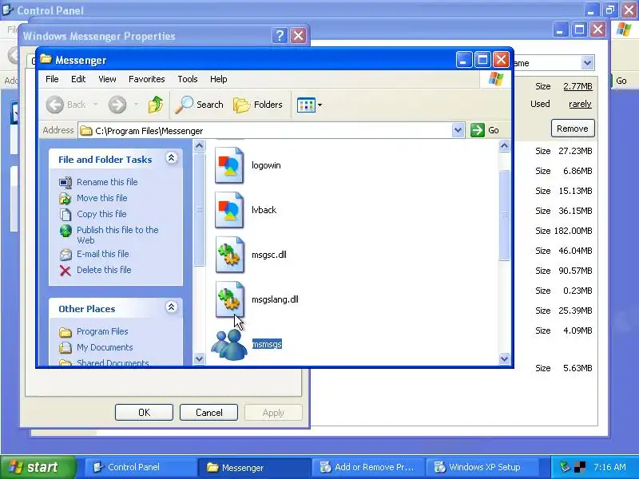The image size is (639, 479).
Task: Click the Help question mark button
Action: click(x=280, y=36)
